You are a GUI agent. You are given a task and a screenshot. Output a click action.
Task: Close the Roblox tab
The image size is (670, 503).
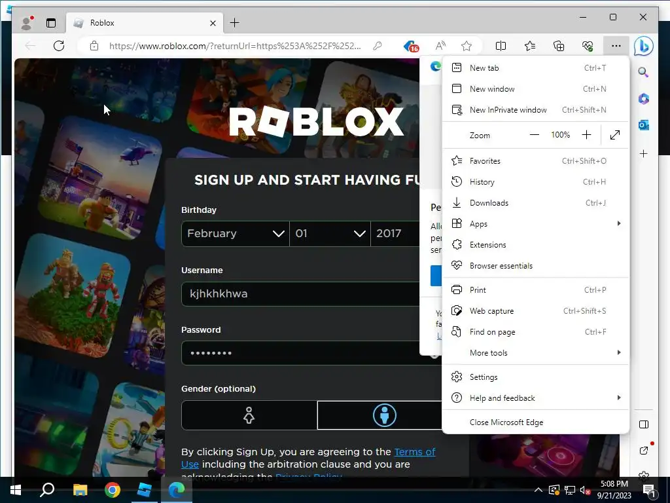tap(213, 23)
